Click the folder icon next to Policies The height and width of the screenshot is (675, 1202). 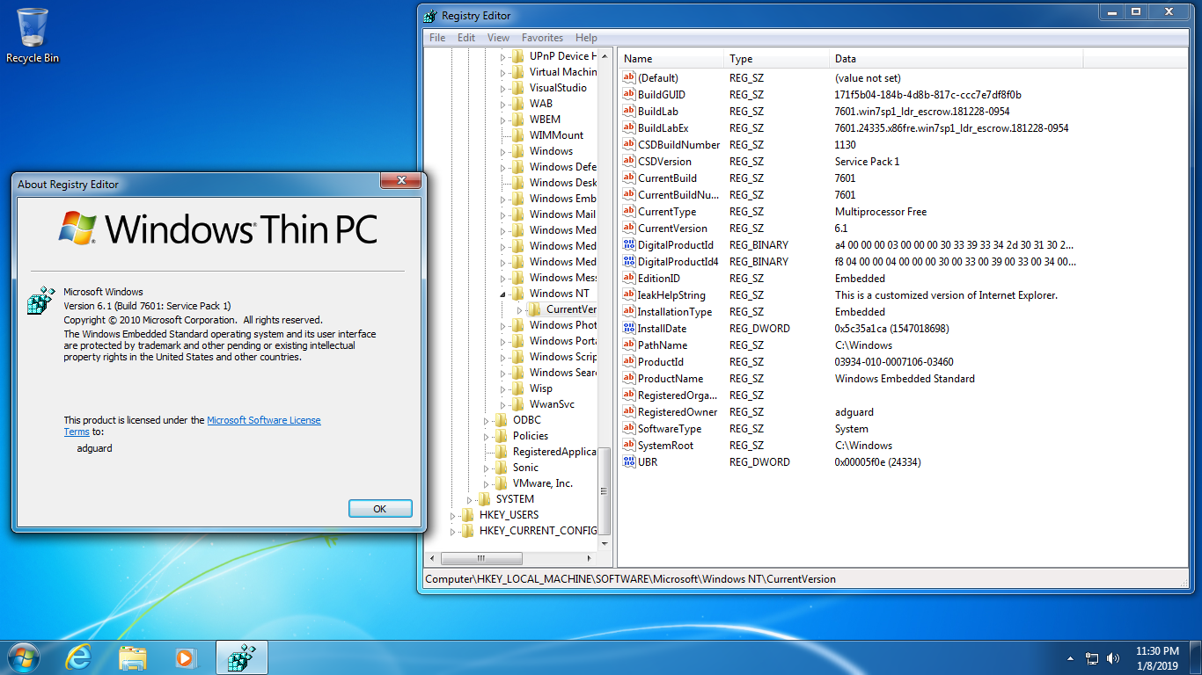click(x=501, y=436)
